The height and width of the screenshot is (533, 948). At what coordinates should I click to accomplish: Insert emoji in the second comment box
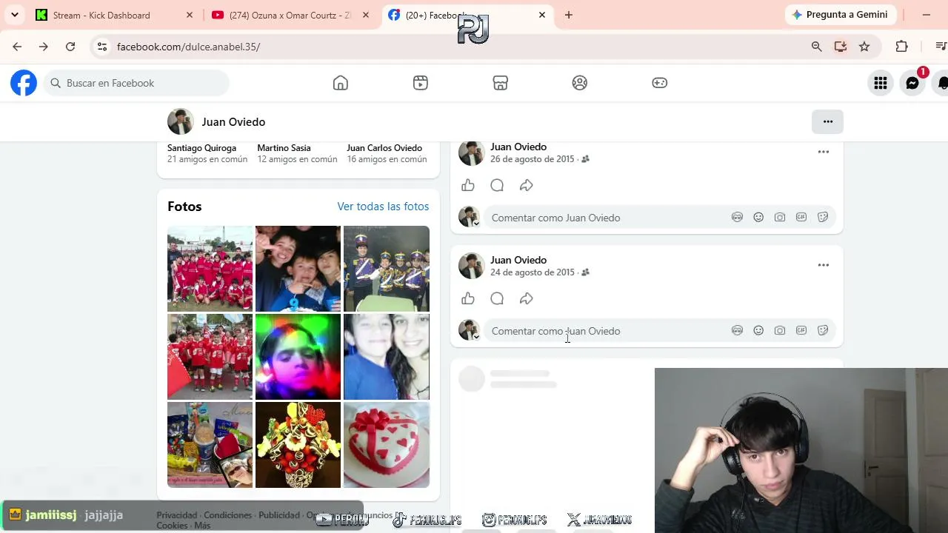(x=758, y=330)
